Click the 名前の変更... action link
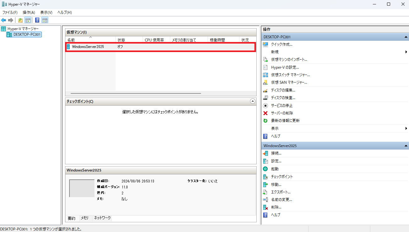 coord(281,200)
